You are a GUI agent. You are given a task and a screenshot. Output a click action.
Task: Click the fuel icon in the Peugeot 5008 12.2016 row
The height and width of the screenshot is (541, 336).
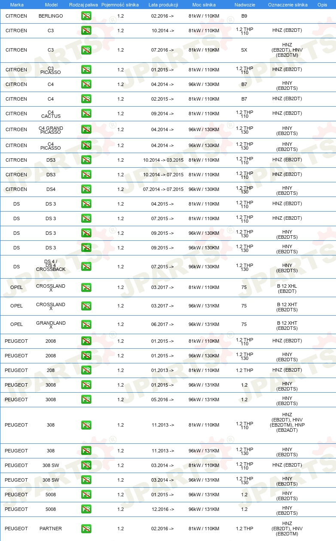(x=86, y=510)
